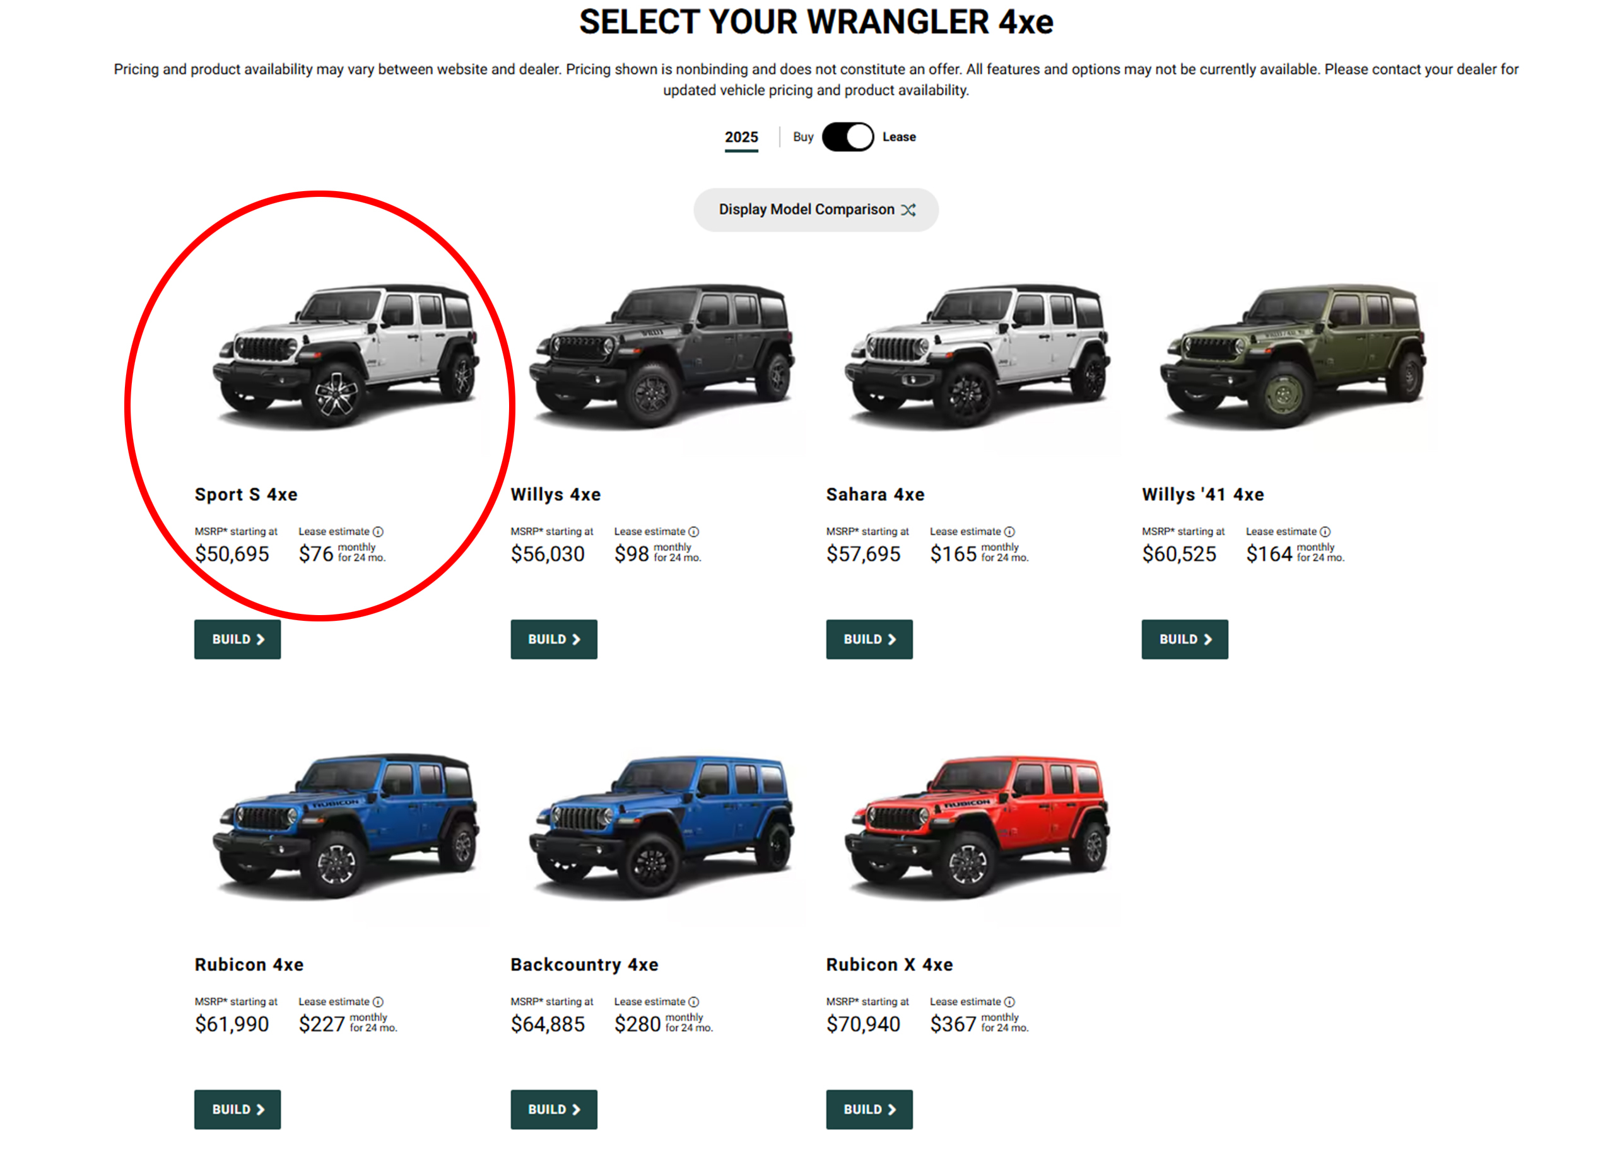Select the 2025 model year tab

click(x=741, y=138)
